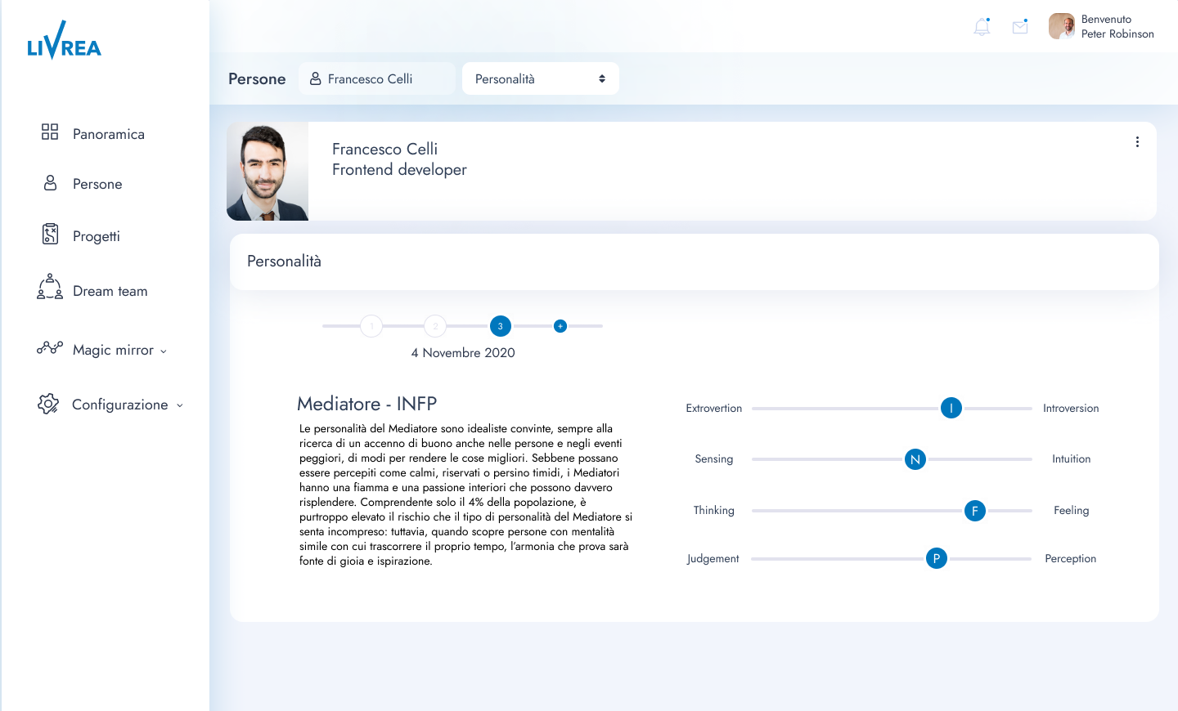Open Persone in the sidebar

(x=97, y=184)
